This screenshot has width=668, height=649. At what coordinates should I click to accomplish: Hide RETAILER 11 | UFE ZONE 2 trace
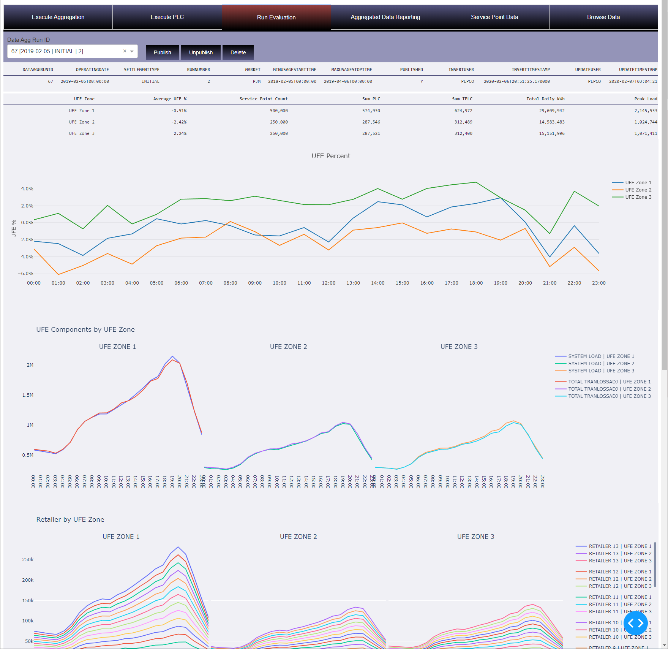point(614,605)
